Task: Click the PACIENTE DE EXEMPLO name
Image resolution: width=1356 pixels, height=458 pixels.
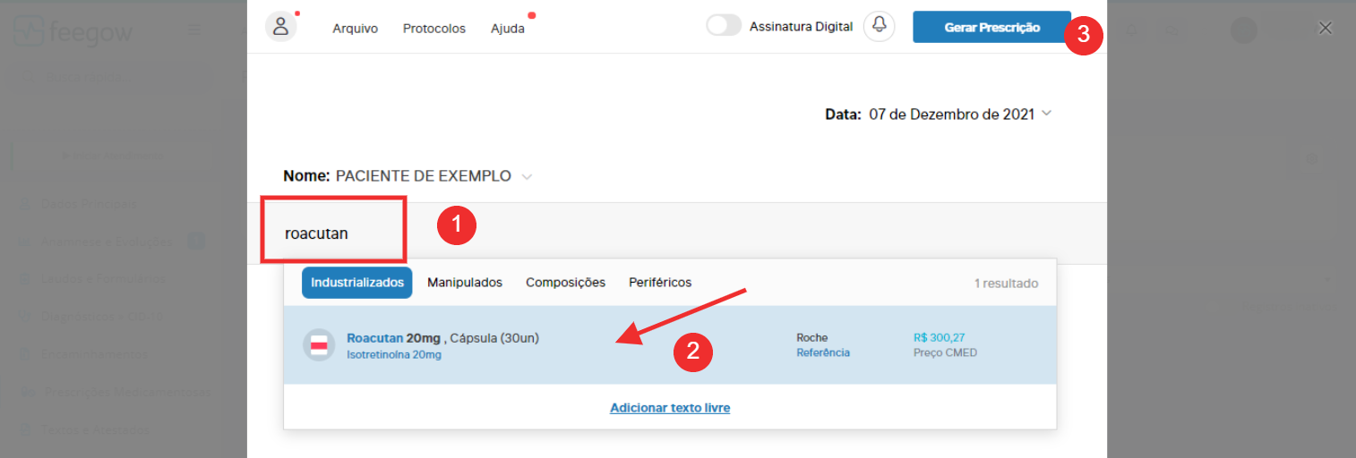Action: 424,176
